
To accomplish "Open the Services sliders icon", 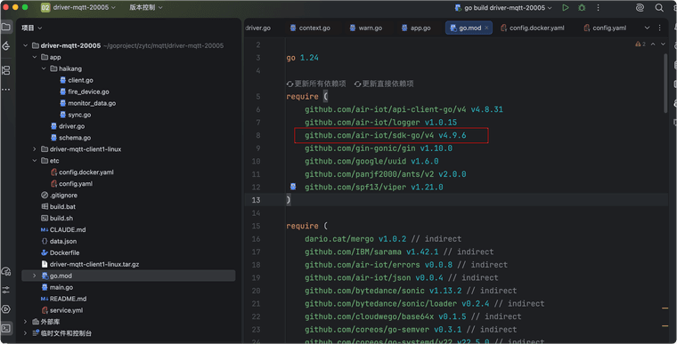I will click(x=6, y=290).
